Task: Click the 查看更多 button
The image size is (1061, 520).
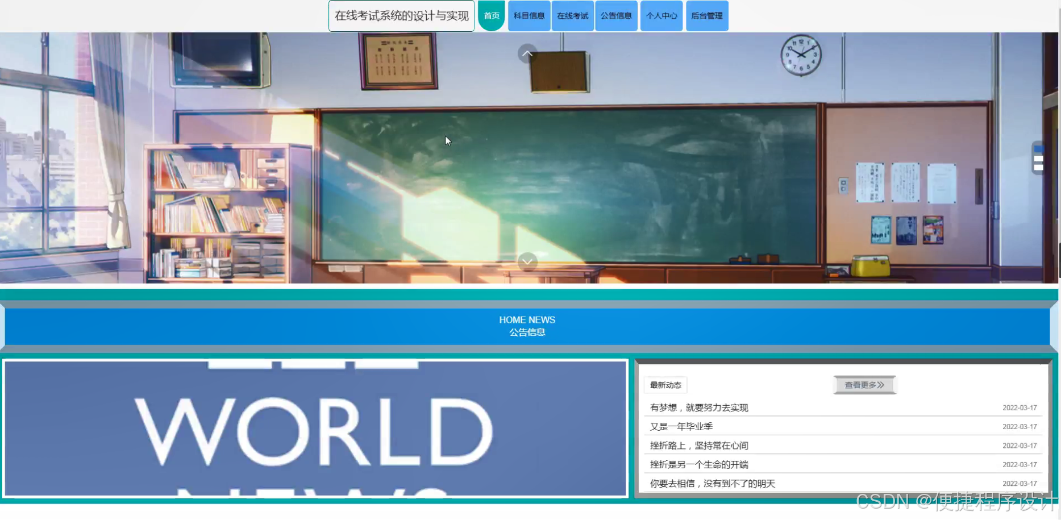Action: click(x=864, y=385)
